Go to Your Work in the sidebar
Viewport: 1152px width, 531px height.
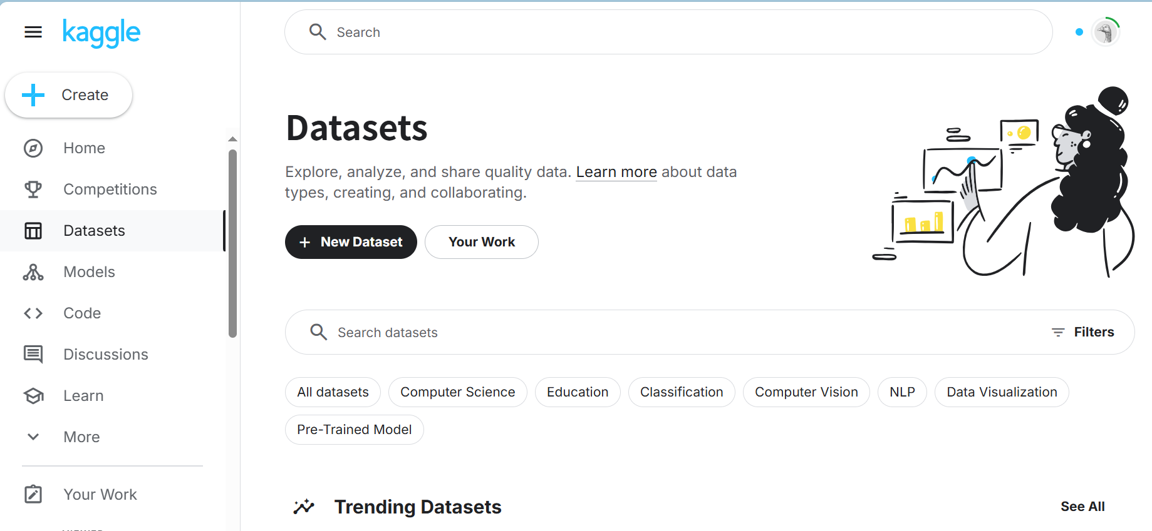click(100, 495)
